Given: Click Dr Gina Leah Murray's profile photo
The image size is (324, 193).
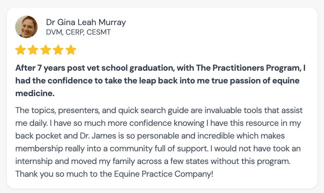Looking at the screenshot, I should [x=26, y=27].
